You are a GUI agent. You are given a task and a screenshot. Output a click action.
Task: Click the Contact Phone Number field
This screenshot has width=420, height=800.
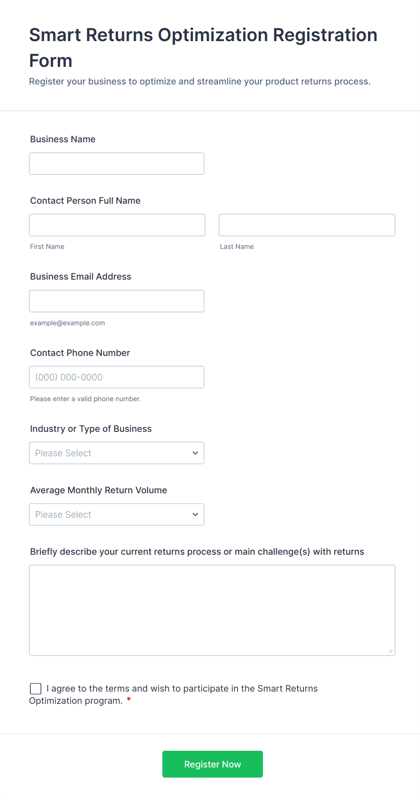click(117, 377)
